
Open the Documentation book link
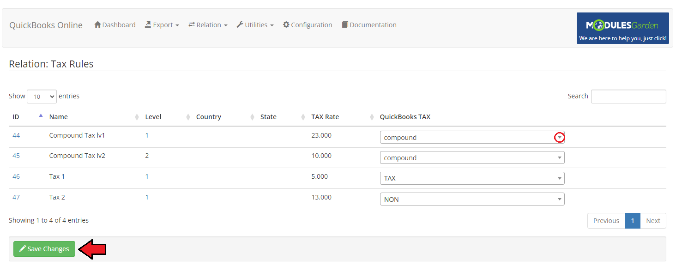coord(369,25)
